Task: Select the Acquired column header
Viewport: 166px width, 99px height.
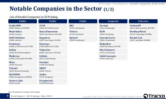Action: (113, 21)
